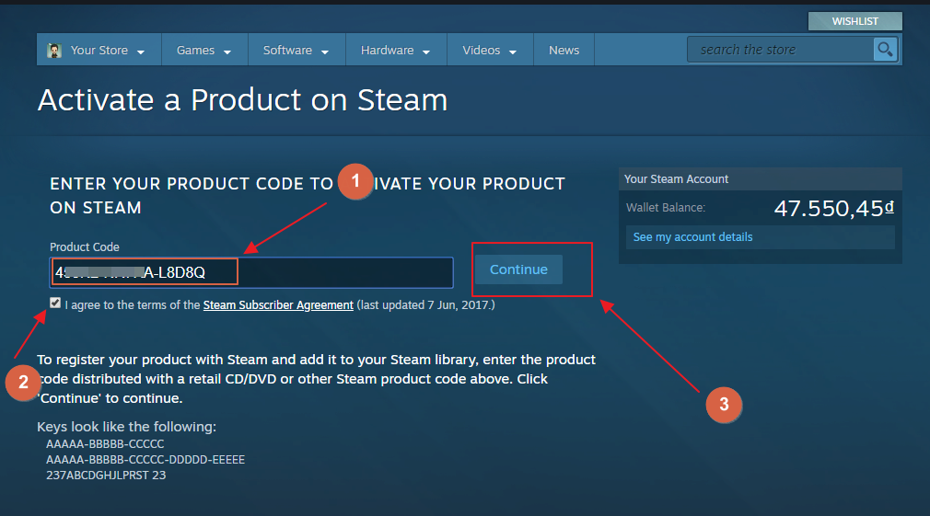Click the numbered marker 1 circle
Image resolution: width=930 pixels, height=516 pixels.
point(355,181)
